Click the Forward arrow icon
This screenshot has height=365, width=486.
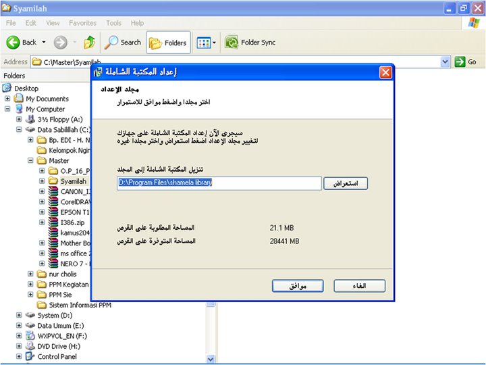coord(61,42)
